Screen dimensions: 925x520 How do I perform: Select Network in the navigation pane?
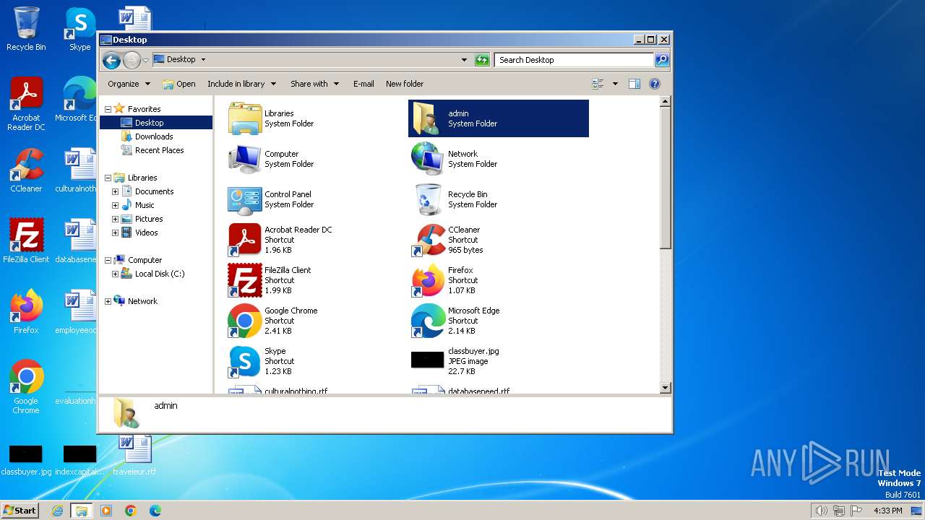142,301
